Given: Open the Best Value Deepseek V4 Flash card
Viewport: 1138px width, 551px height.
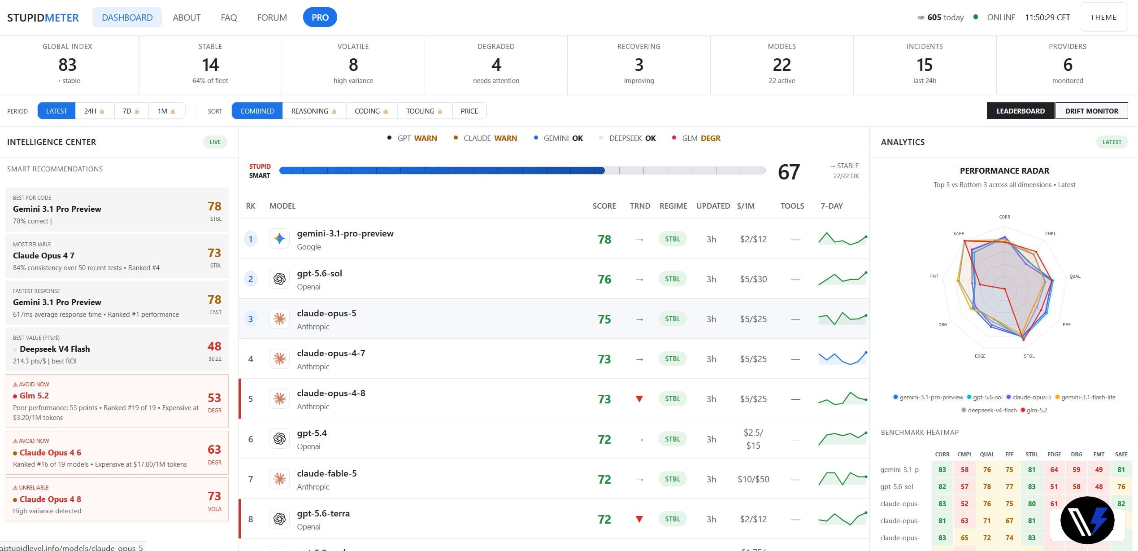Looking at the screenshot, I should [x=117, y=349].
